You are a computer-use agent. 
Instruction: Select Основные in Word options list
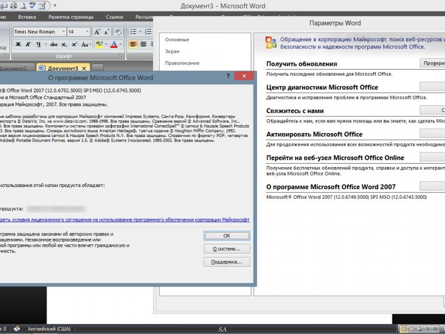tap(177, 40)
